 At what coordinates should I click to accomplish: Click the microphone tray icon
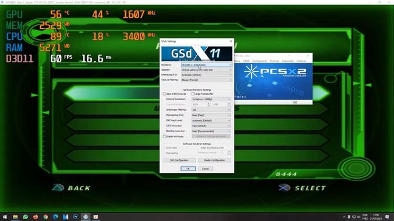click(349, 217)
